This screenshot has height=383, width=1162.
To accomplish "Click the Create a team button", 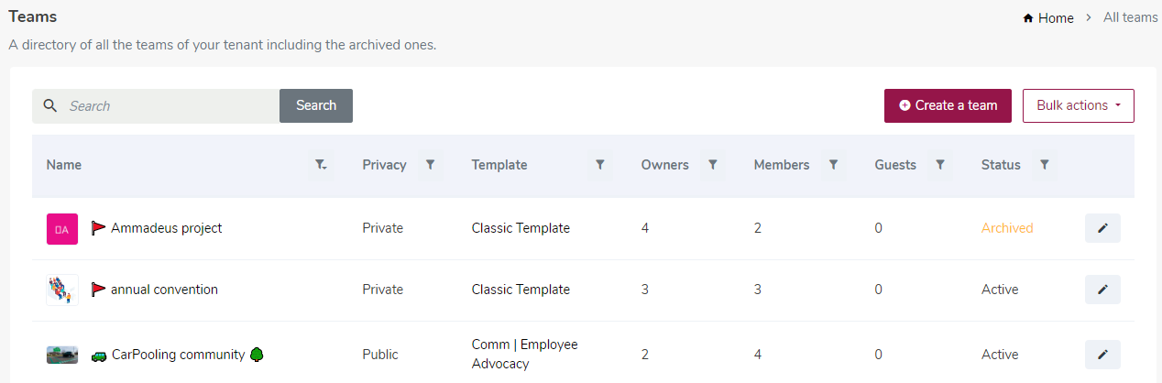I will [948, 105].
